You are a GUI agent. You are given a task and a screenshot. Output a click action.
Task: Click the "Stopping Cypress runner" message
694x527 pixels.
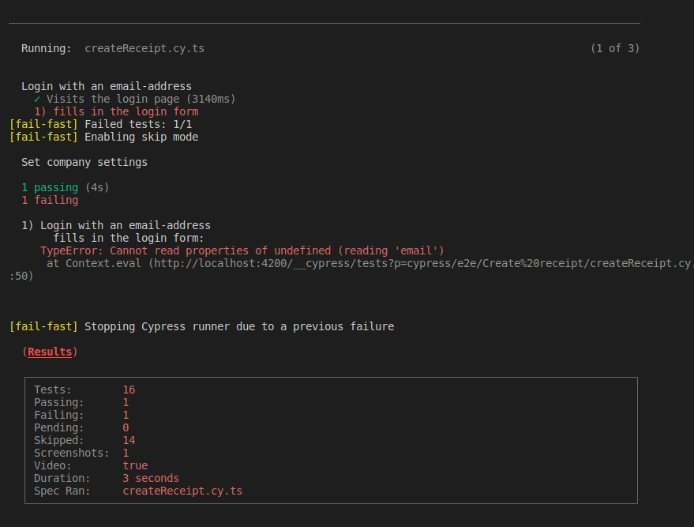coord(239,326)
